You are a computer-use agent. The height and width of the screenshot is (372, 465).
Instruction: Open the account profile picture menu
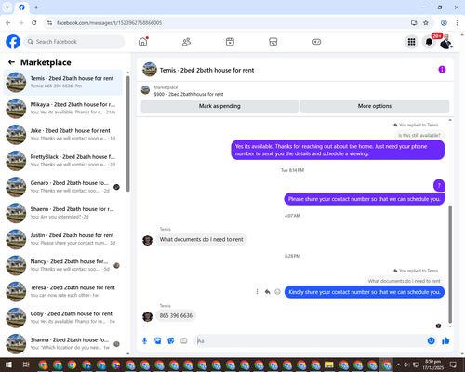tap(446, 42)
